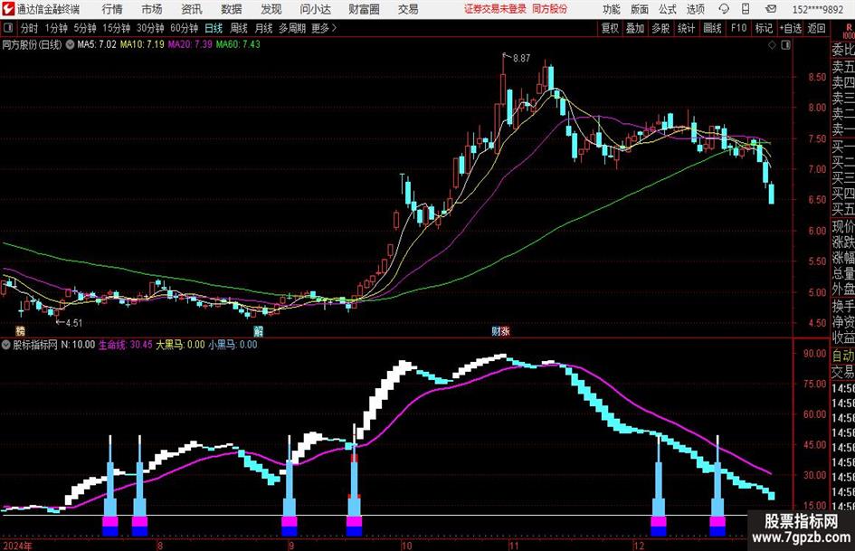Expand the 股标指标网 indicator dropdown
The width and height of the screenshot is (855, 551).
click(6, 345)
